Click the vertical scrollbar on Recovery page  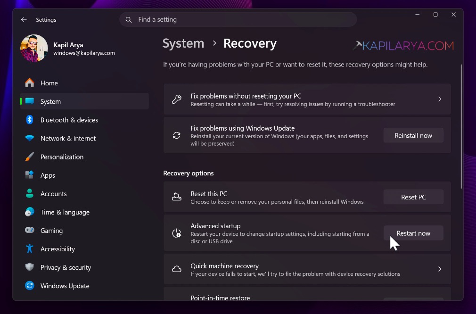coord(461,126)
